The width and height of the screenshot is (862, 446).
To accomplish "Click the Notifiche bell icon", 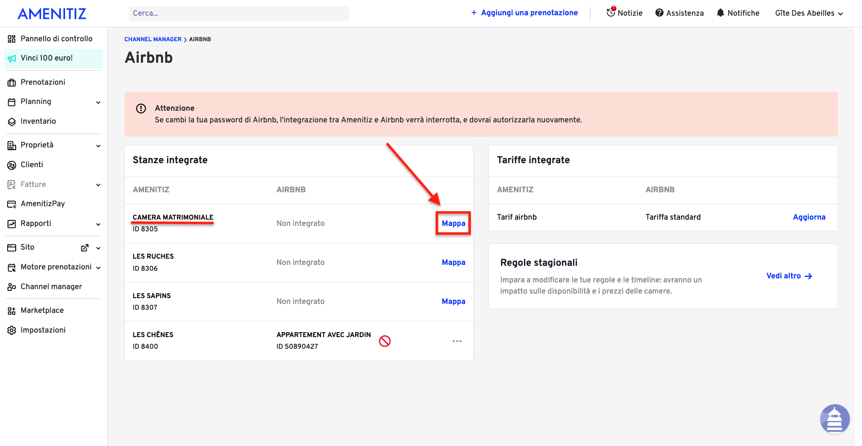I will (x=721, y=13).
